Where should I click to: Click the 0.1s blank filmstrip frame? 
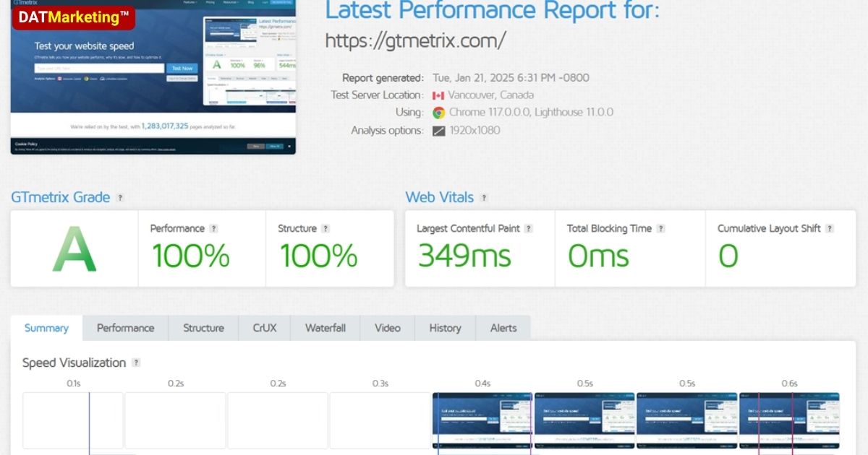pos(73,420)
